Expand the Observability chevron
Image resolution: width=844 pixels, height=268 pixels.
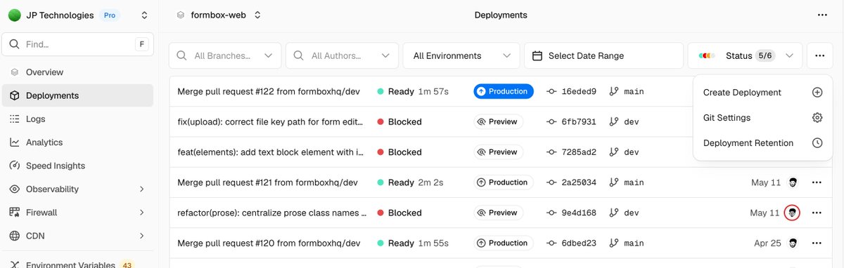click(142, 189)
